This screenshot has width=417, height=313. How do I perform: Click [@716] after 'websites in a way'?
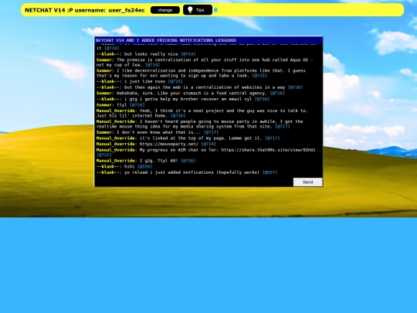(x=295, y=87)
